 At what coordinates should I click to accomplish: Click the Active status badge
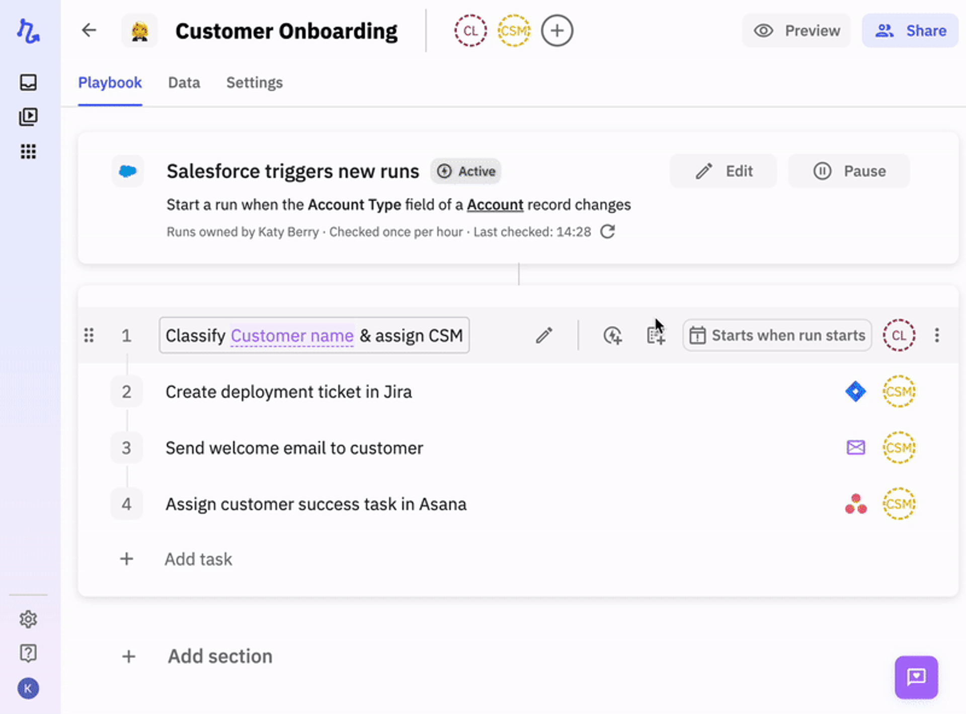tap(465, 171)
